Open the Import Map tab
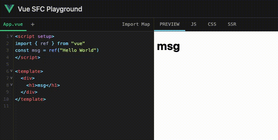Image resolution: width=278 pixels, height=140 pixels. pos(136,24)
